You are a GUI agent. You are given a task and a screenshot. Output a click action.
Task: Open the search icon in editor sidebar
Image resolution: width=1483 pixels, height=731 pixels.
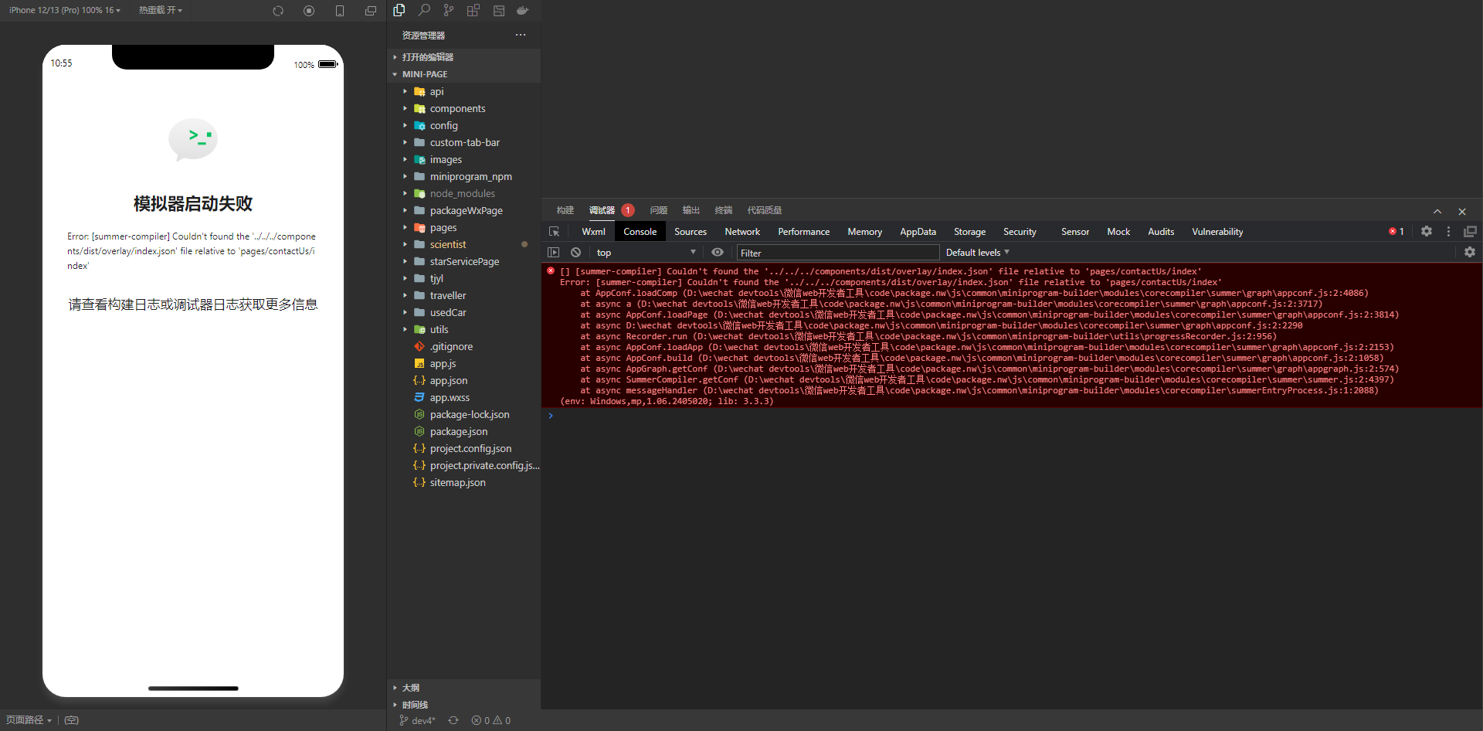click(x=424, y=10)
